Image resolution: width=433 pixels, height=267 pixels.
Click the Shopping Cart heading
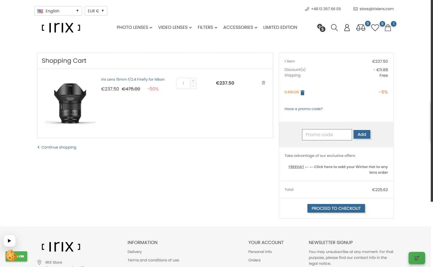tap(64, 61)
